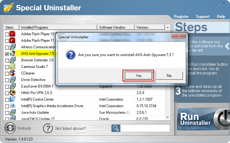Image resolution: width=230 pixels, height=143 pixels.
Task: Click version 1.2.1.1007 cell
Action: [x=145, y=99]
